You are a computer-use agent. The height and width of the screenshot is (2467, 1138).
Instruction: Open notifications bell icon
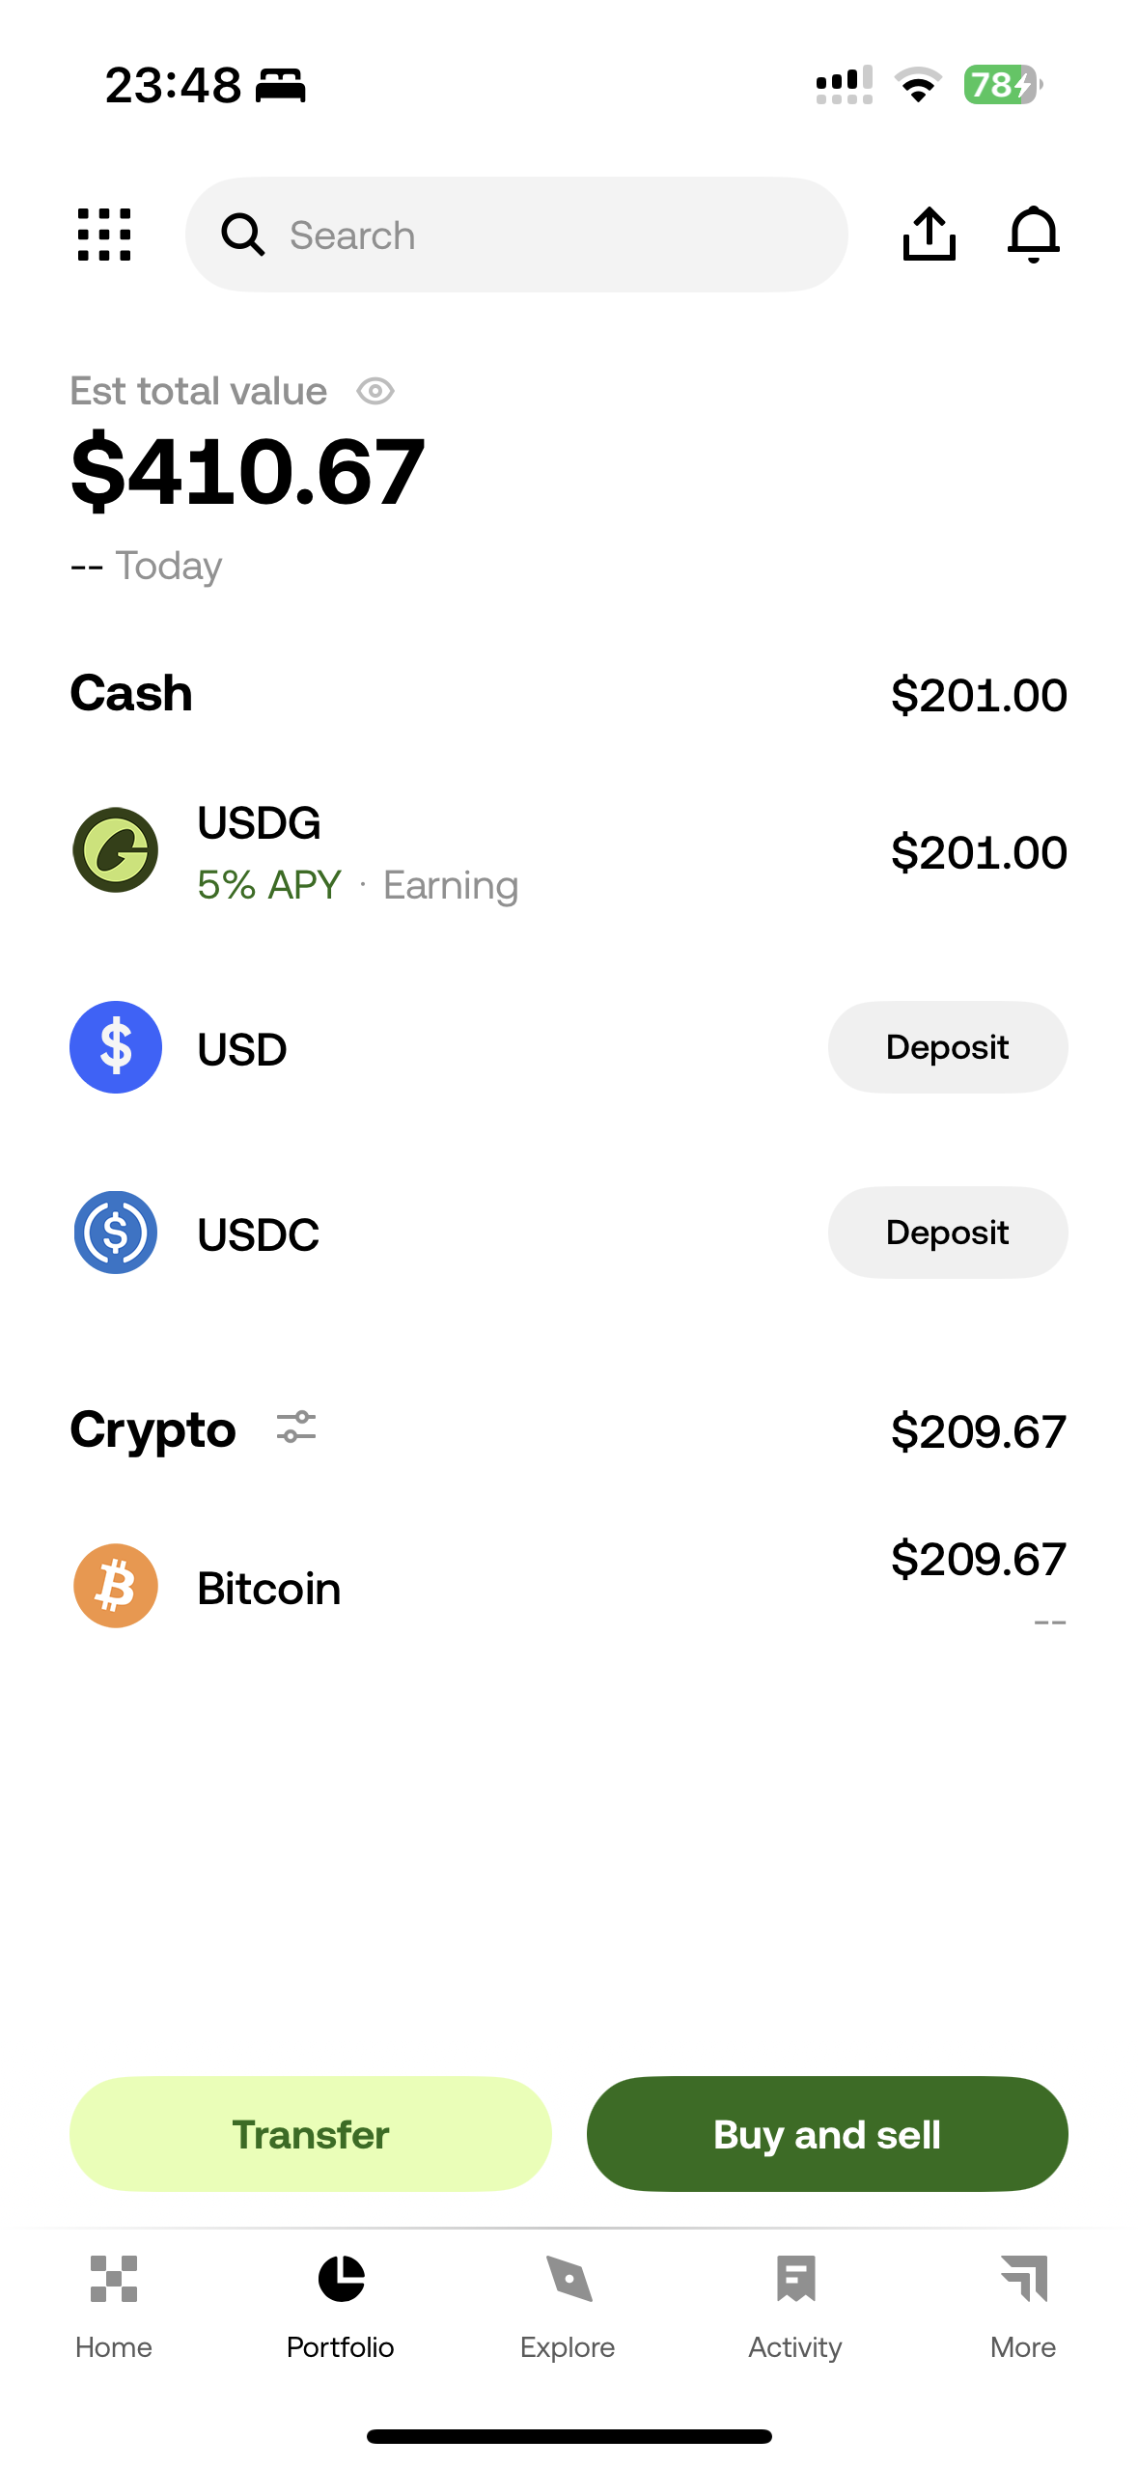[x=1033, y=235]
